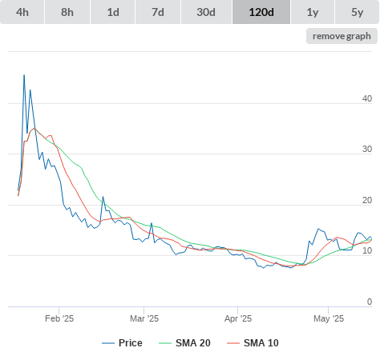The width and height of the screenshot is (380, 364).
Task: Click the Apr '25 axis label
Action: (238, 318)
